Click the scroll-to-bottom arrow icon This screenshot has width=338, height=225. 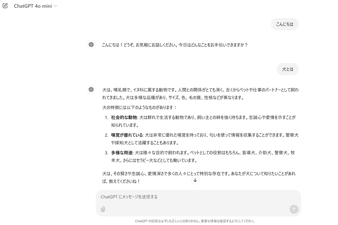[x=195, y=180]
